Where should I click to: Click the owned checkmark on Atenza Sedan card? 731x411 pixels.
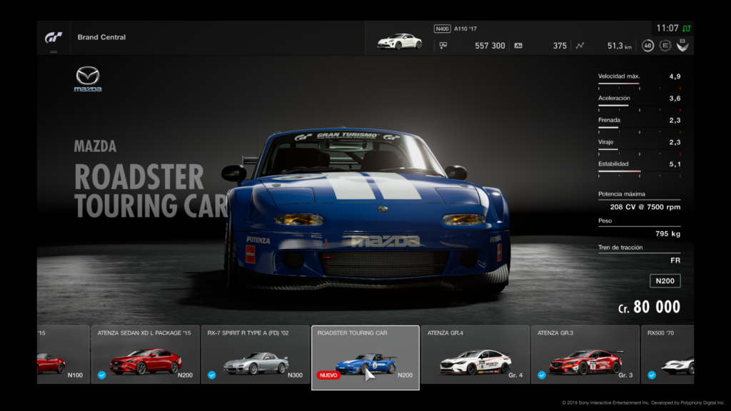(x=101, y=375)
